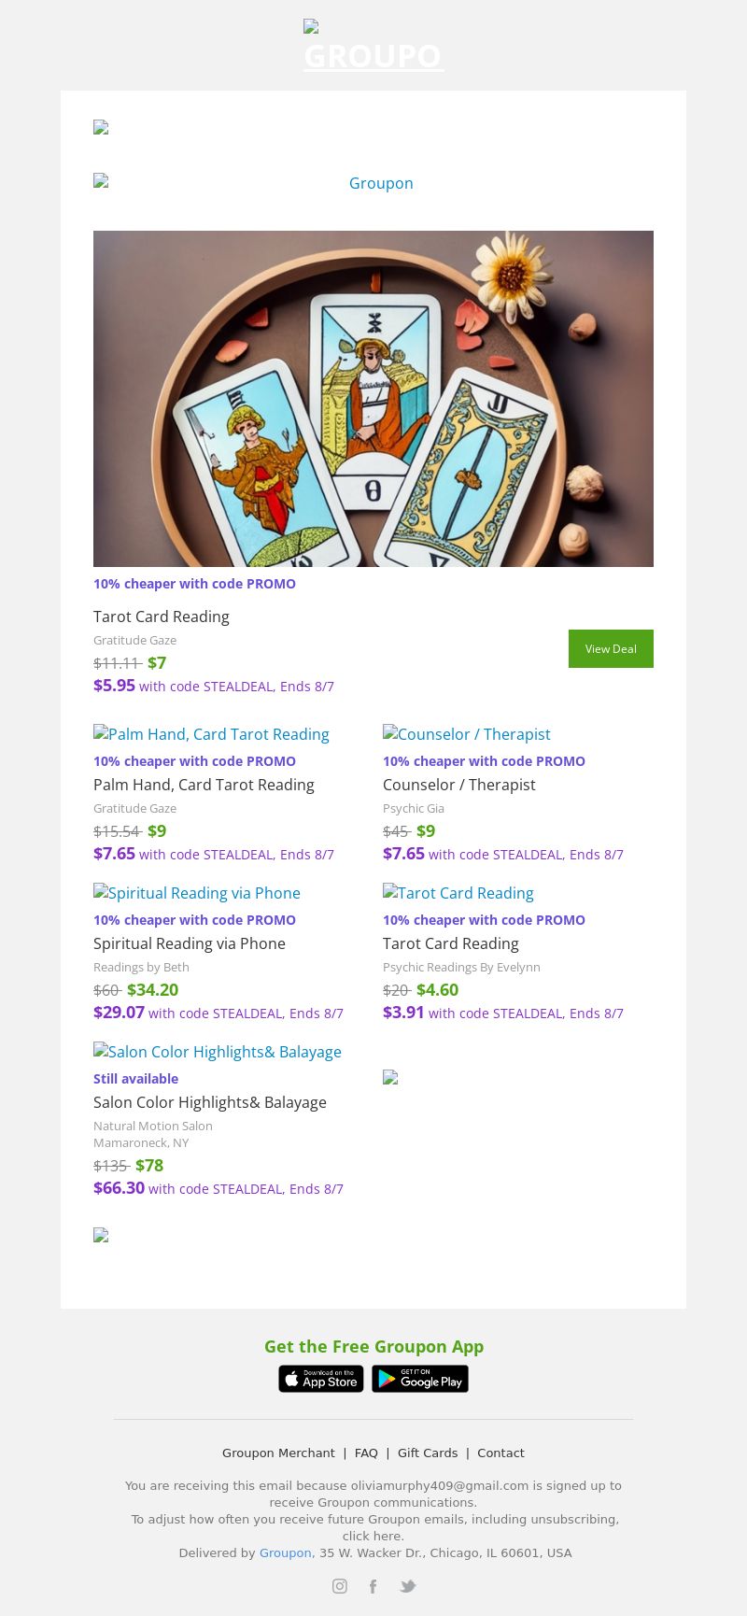Open the Instagram icon in footer
747x1616 pixels.
coord(340,1586)
